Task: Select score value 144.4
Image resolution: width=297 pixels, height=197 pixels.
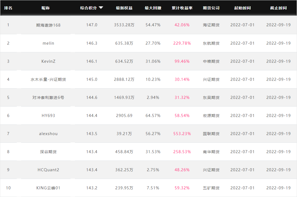Action: point(92,116)
